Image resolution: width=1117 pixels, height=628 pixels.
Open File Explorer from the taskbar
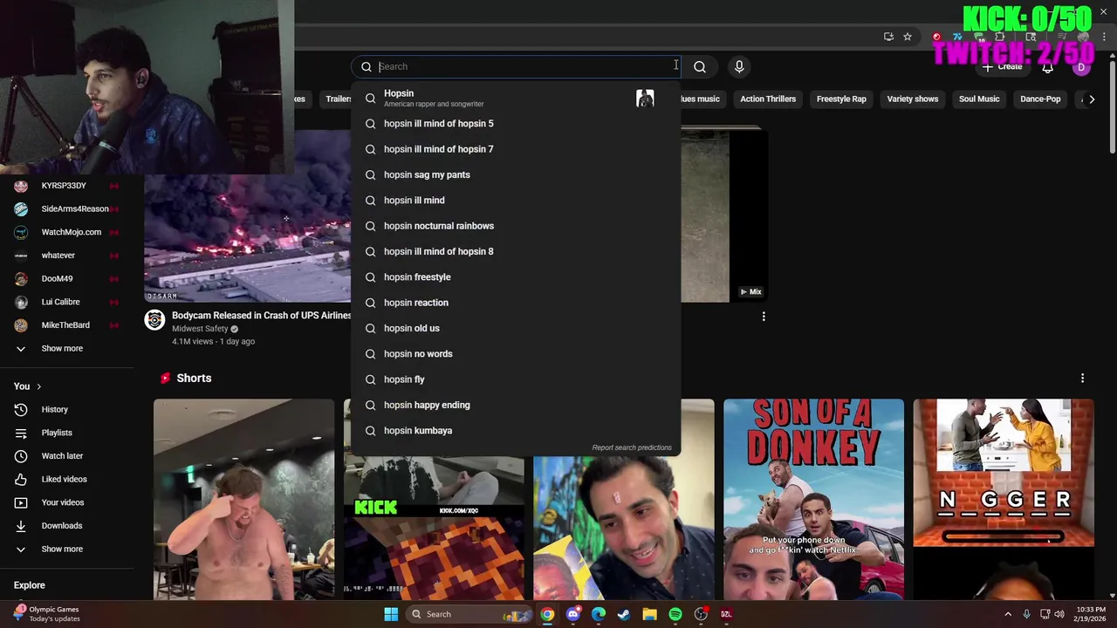649,614
